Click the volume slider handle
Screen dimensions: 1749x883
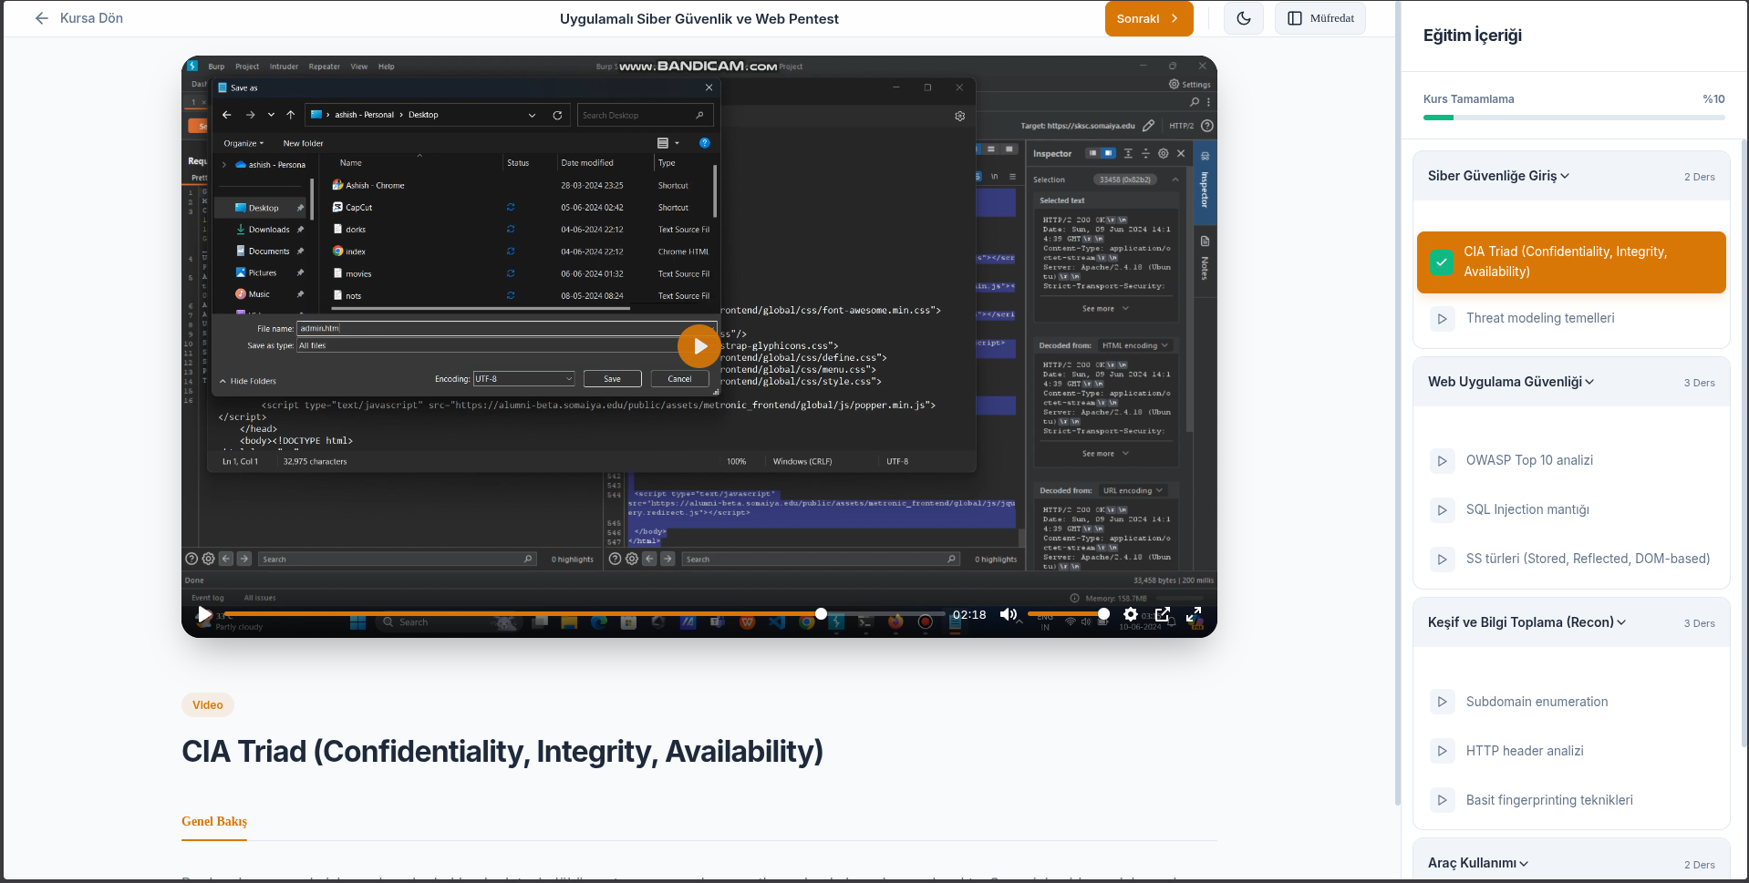(x=1103, y=614)
